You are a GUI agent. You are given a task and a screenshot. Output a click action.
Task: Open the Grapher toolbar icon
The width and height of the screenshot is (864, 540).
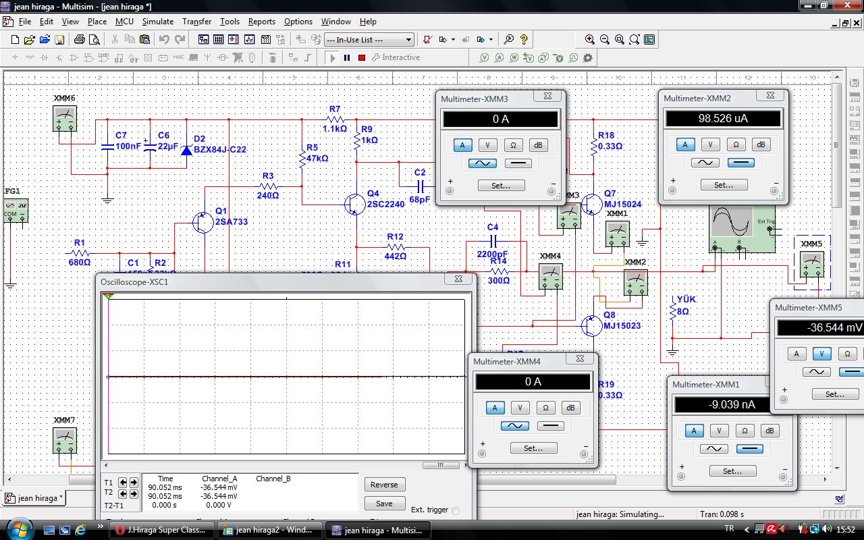(x=250, y=40)
